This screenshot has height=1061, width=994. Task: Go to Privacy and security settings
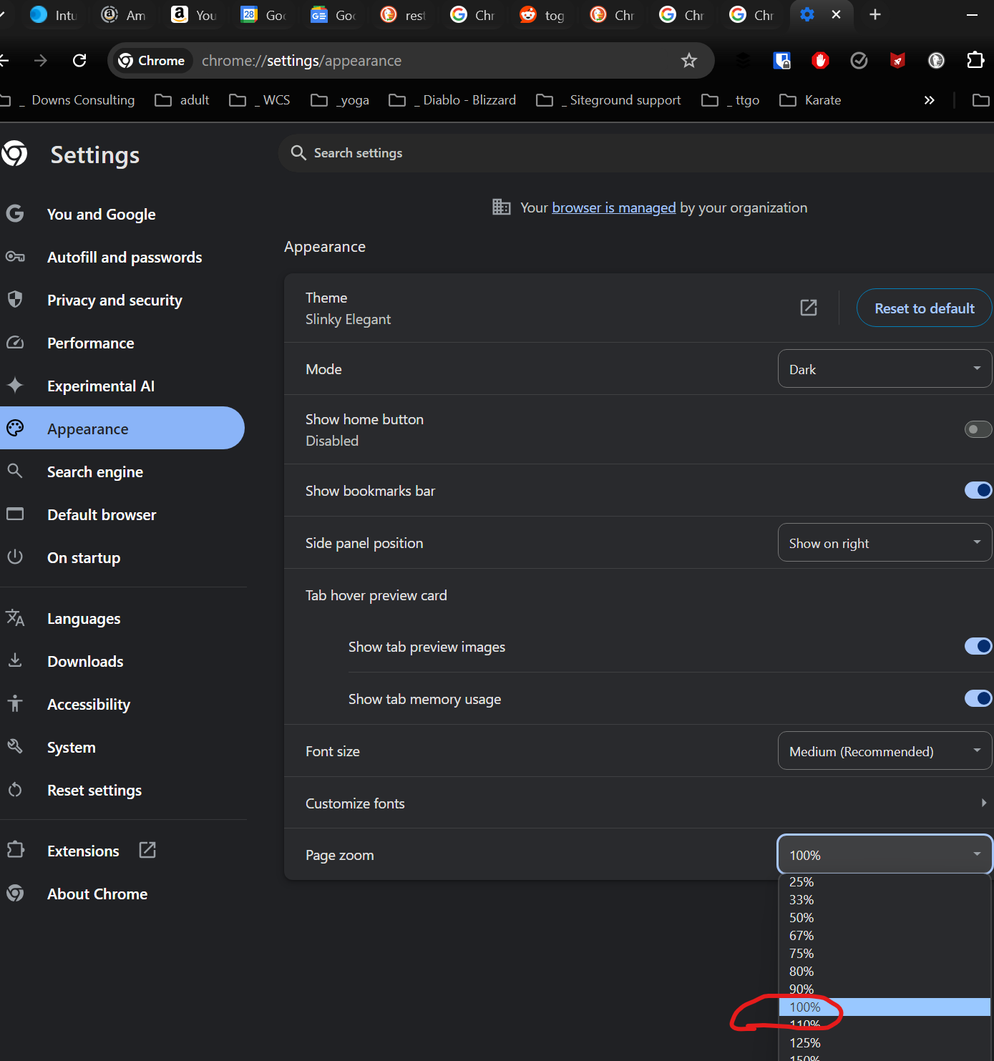click(x=114, y=300)
